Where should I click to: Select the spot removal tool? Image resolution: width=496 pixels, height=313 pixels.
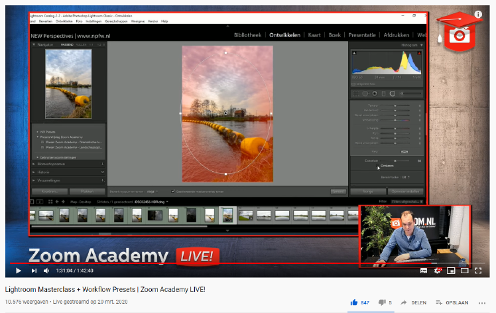click(x=365, y=94)
